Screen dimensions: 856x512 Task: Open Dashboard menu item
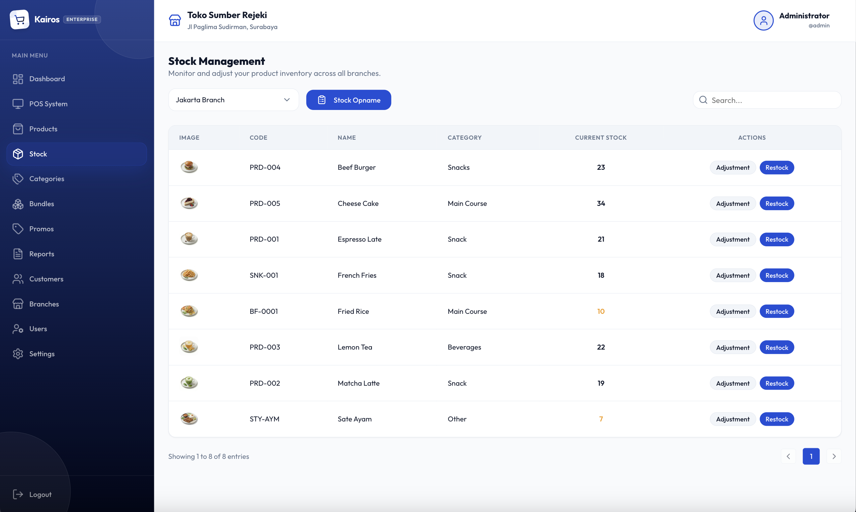pos(77,79)
